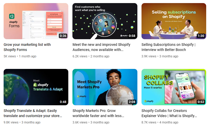
Task: Click 'Shopify Markets Pro: Grow worldwide' title
Action: [x=98, y=113]
